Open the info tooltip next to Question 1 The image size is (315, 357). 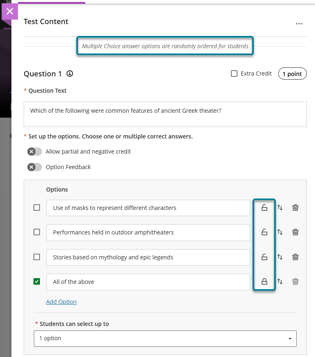(69, 74)
